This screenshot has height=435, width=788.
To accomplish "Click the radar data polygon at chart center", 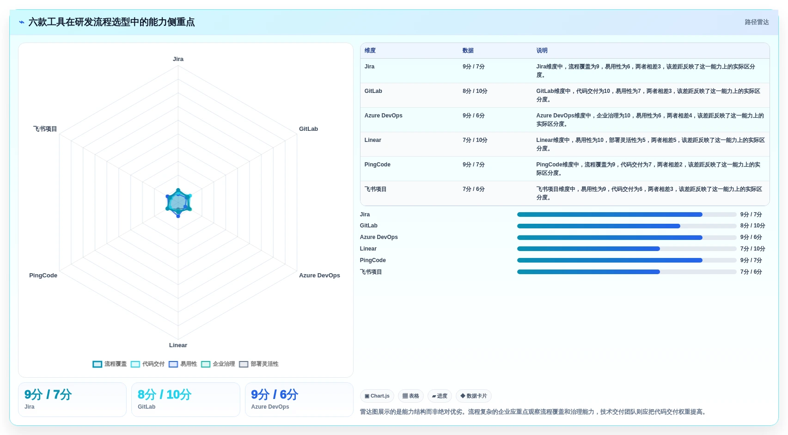I will 178,203.
